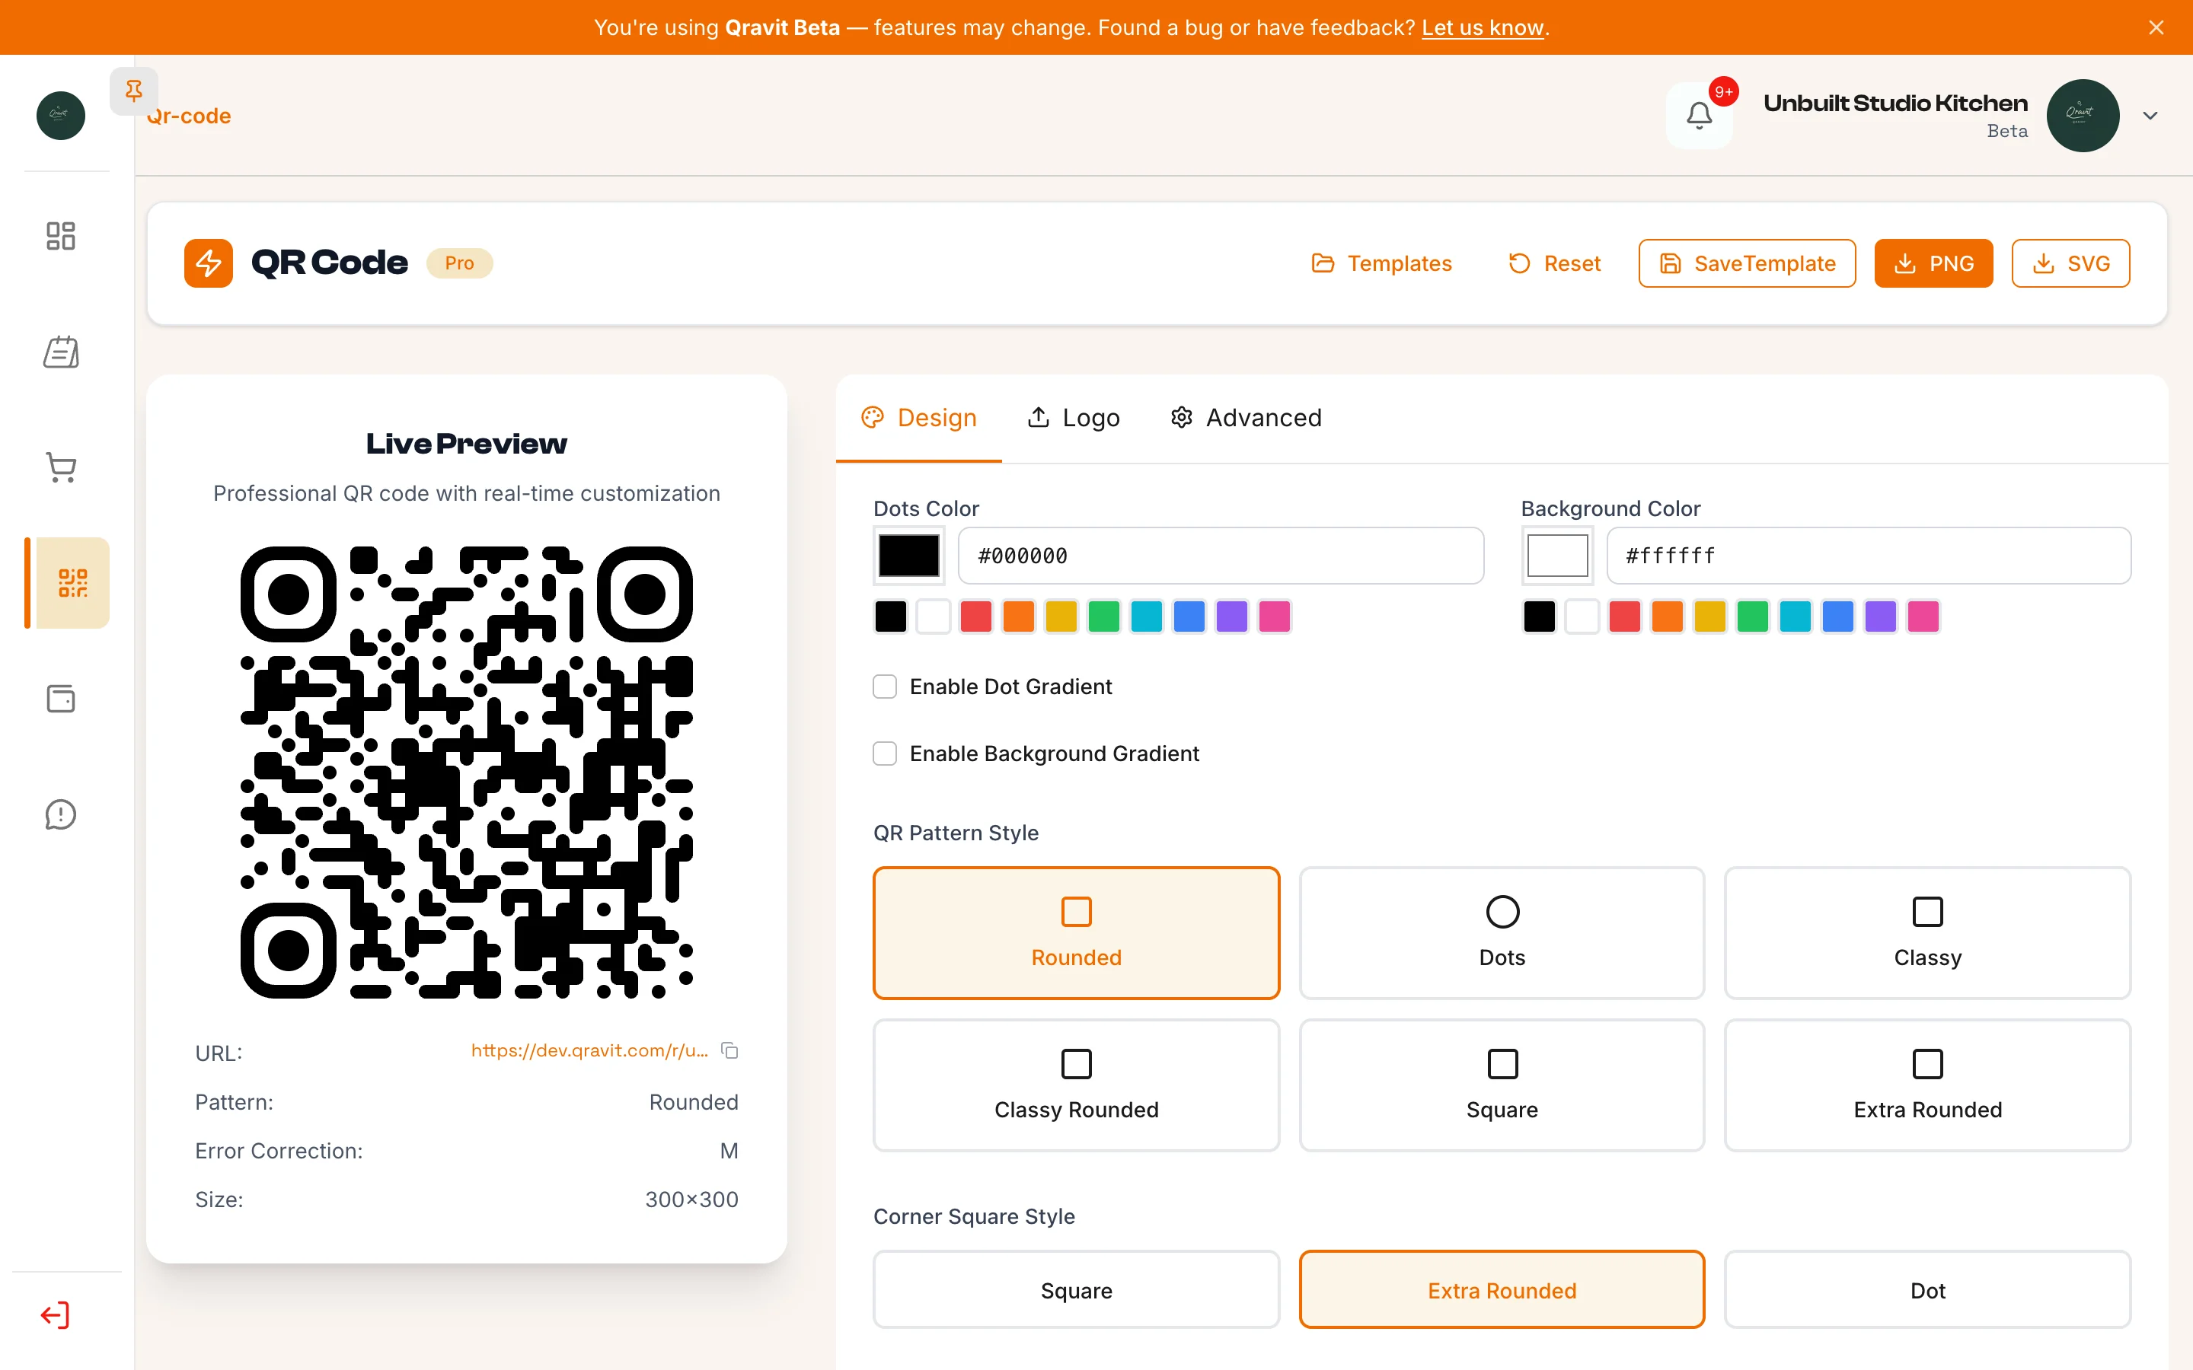Click the Unbuilt Studio Kitchen profile avatar
Image resolution: width=2193 pixels, height=1370 pixels.
(2083, 116)
